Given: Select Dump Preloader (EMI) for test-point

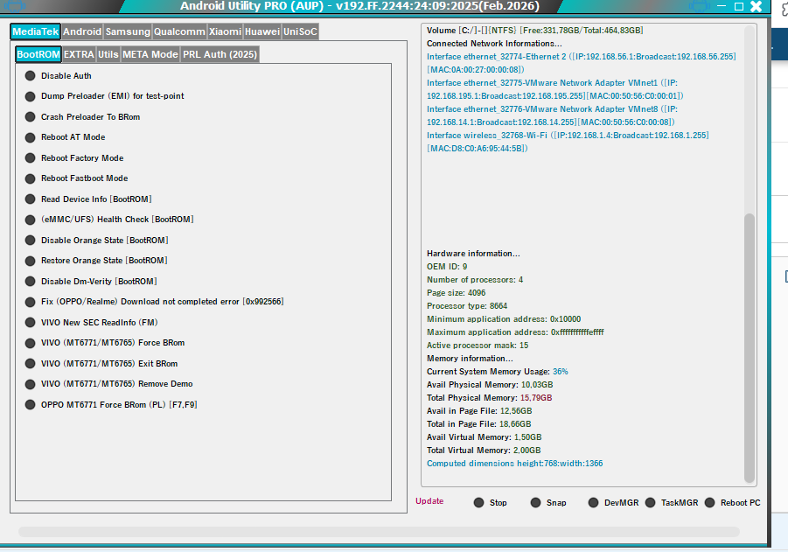Looking at the screenshot, I should [x=105, y=96].
